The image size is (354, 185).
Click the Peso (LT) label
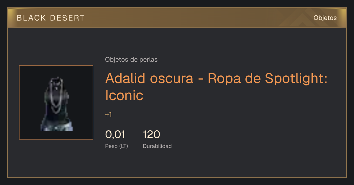117,146
